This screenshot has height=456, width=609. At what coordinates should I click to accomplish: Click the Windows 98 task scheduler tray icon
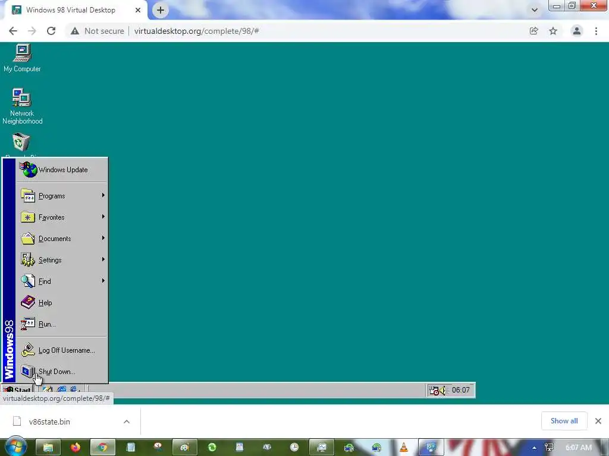pyautogui.click(x=434, y=390)
